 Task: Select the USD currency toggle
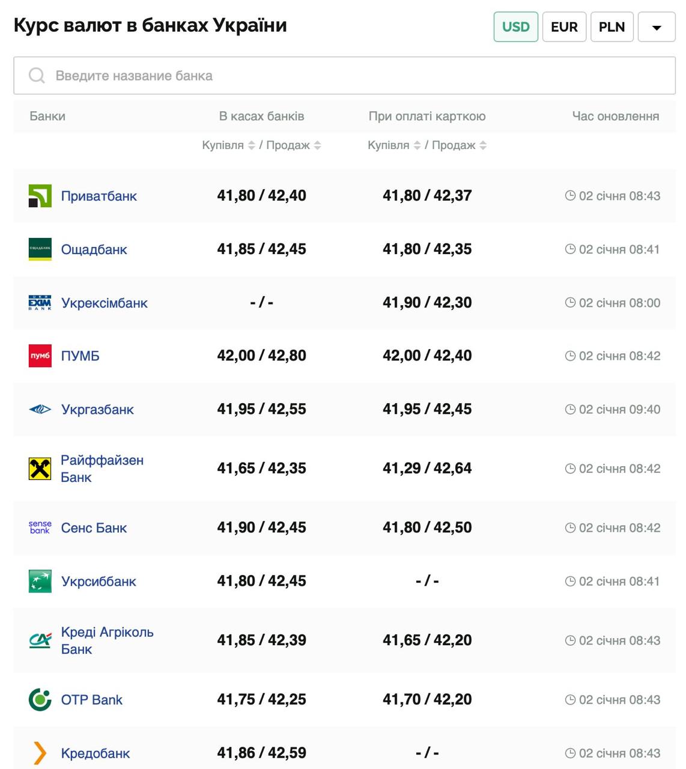(515, 27)
